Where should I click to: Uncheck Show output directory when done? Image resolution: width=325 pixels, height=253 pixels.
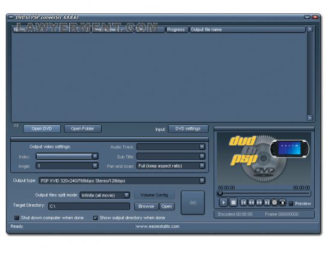pos(95,218)
